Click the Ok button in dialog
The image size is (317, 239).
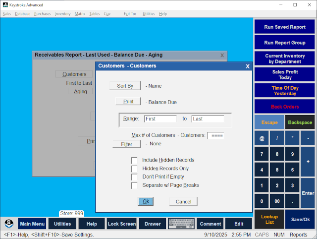point(146,201)
